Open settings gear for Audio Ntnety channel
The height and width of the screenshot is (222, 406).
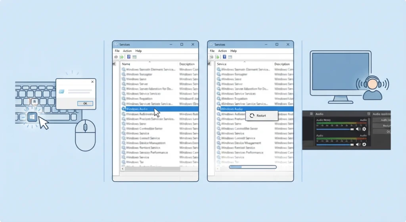[x=364, y=129]
